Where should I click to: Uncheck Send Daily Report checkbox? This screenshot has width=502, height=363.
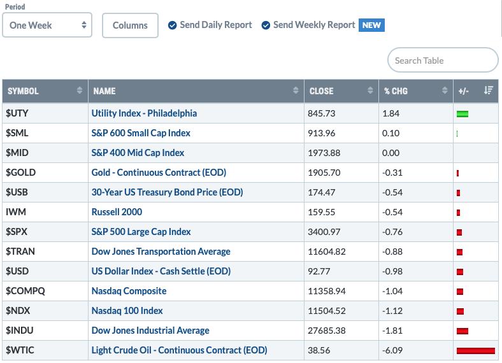172,25
